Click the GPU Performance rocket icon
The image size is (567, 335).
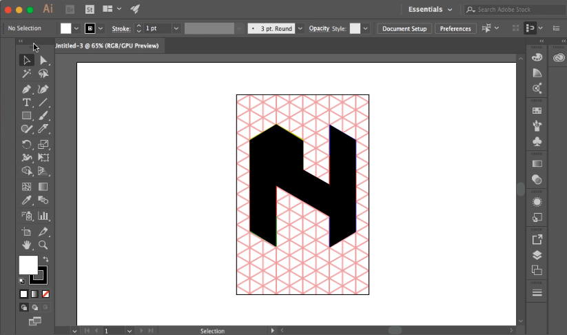coord(135,9)
